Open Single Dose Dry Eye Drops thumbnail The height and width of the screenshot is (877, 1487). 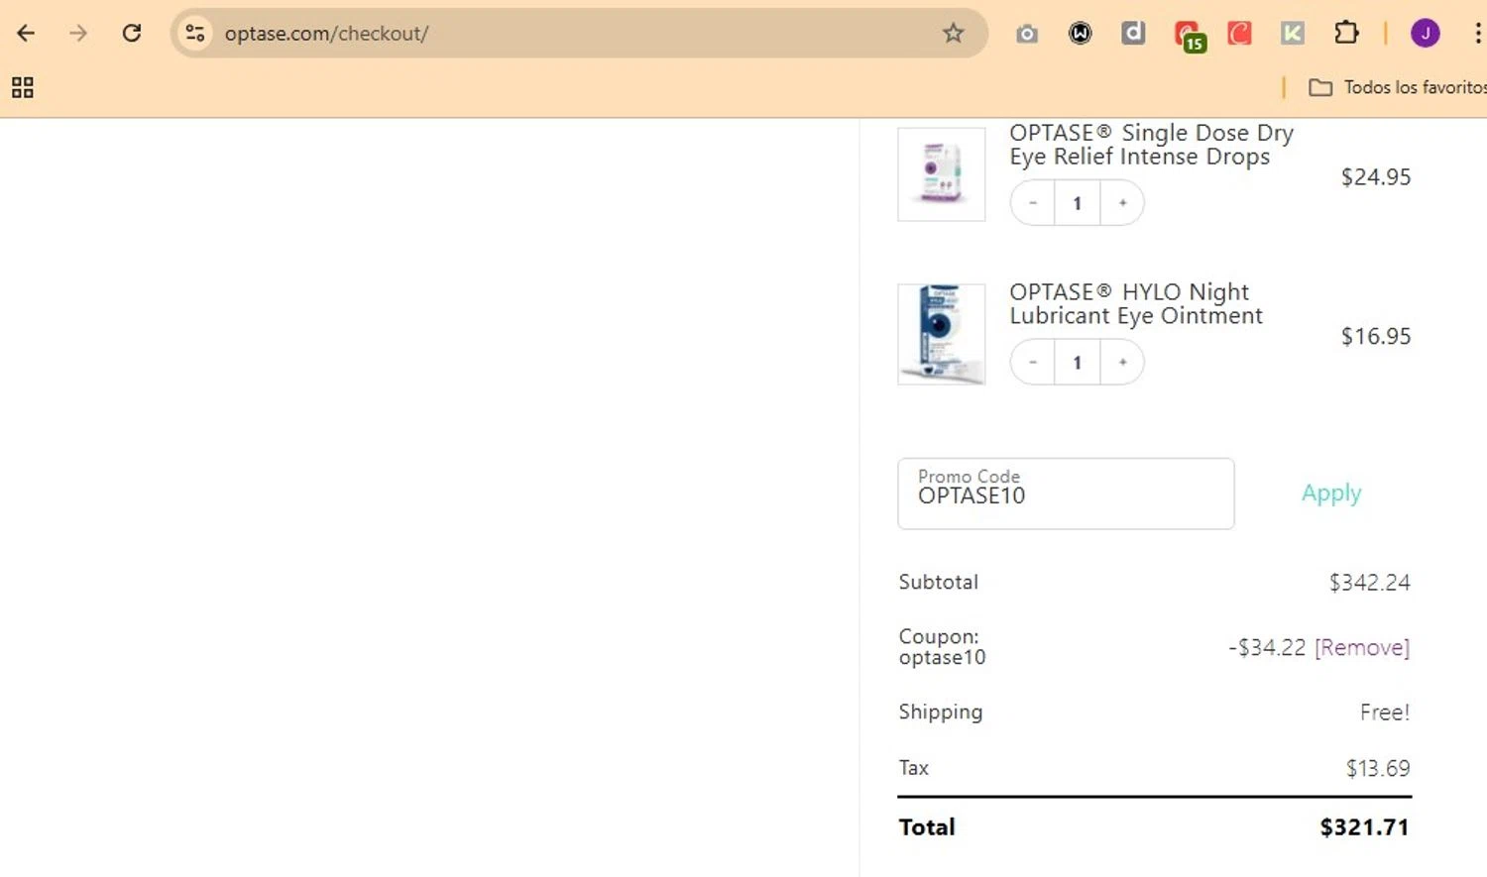coord(942,174)
